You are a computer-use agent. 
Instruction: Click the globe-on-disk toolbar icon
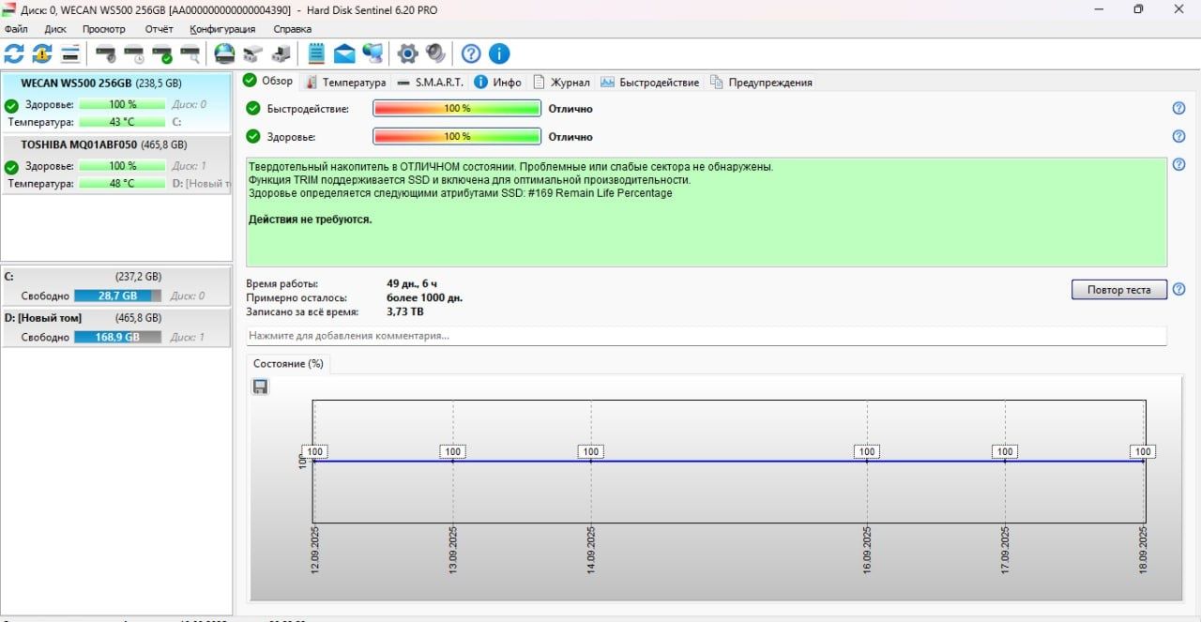[x=224, y=53]
